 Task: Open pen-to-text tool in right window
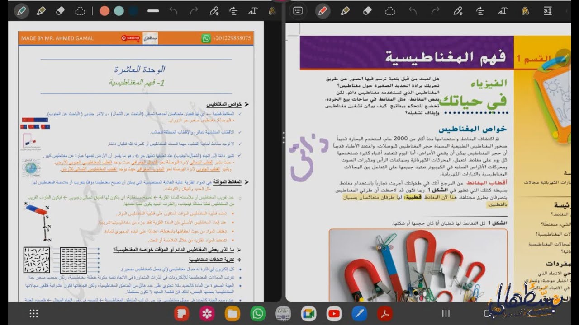458,11
